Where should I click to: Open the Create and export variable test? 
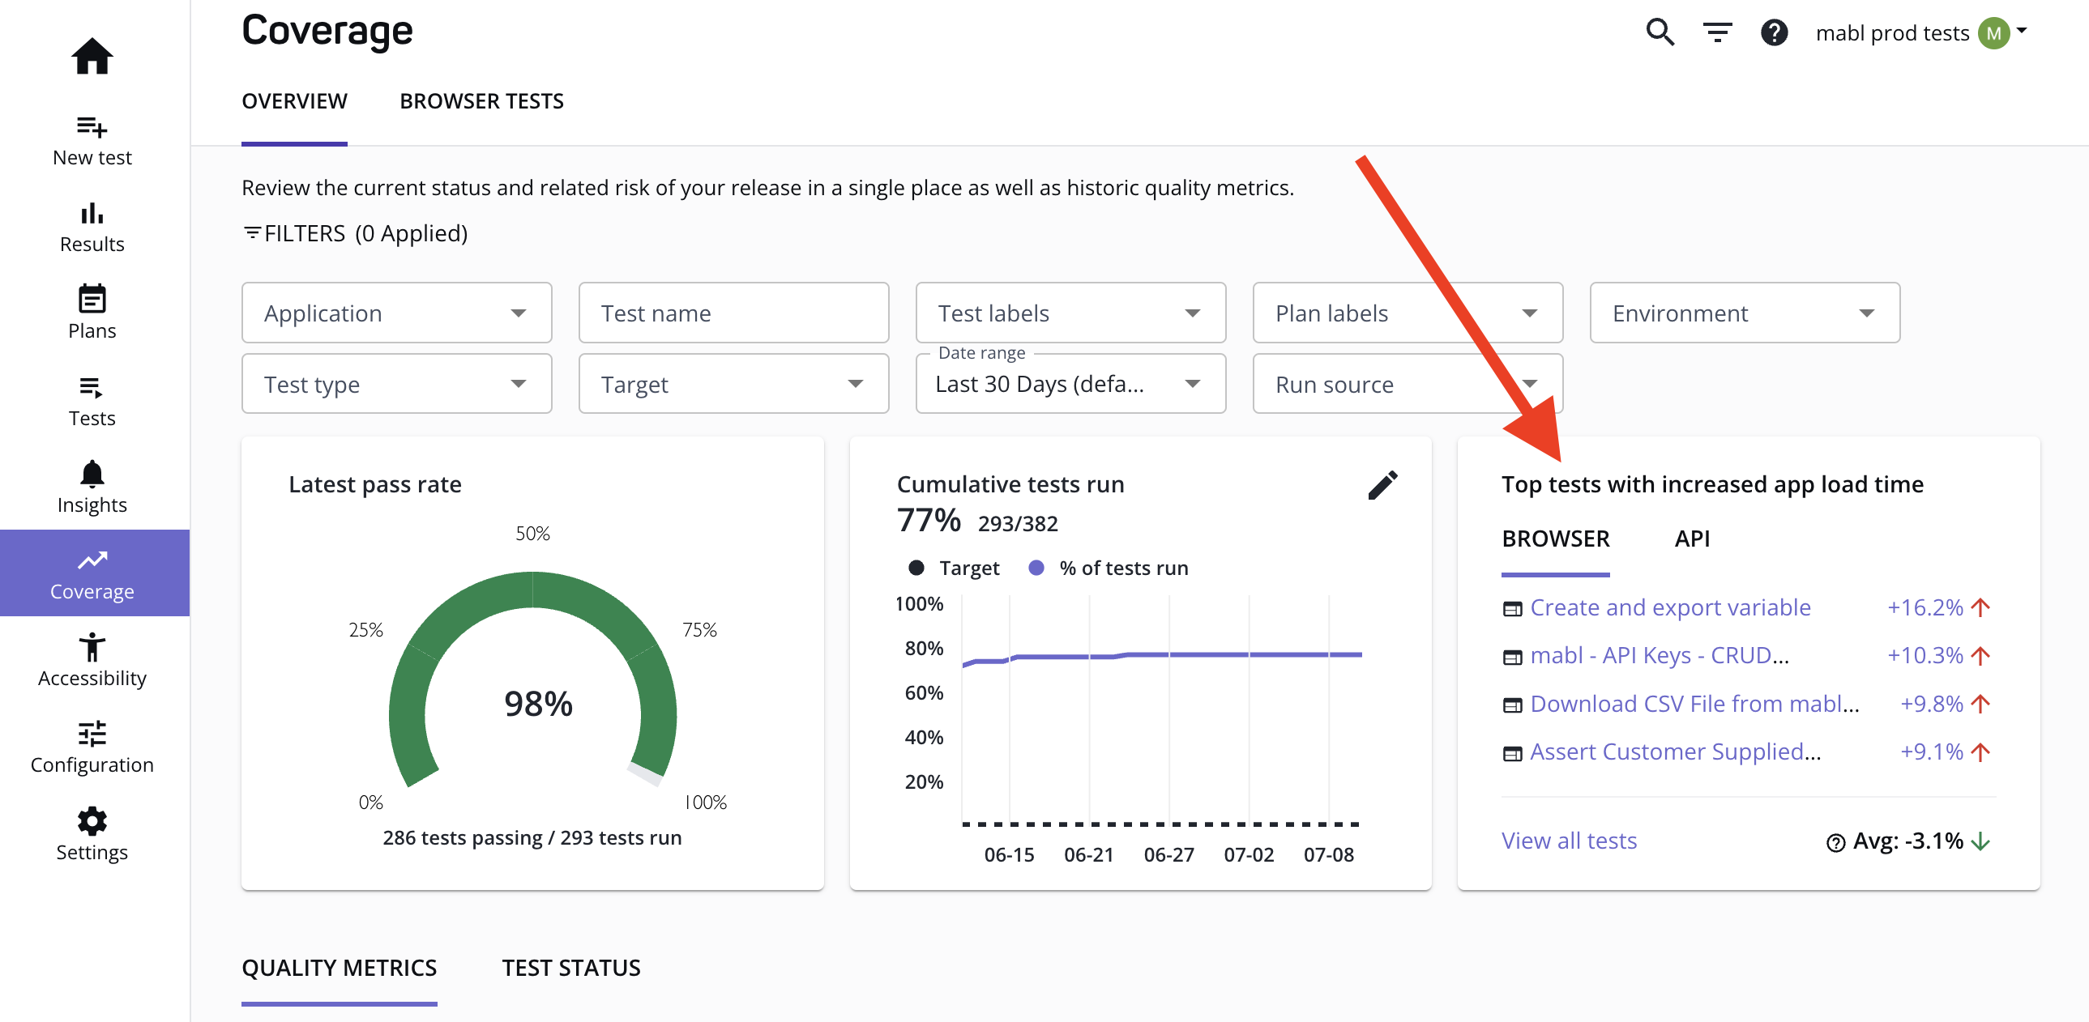pyautogui.click(x=1671, y=607)
